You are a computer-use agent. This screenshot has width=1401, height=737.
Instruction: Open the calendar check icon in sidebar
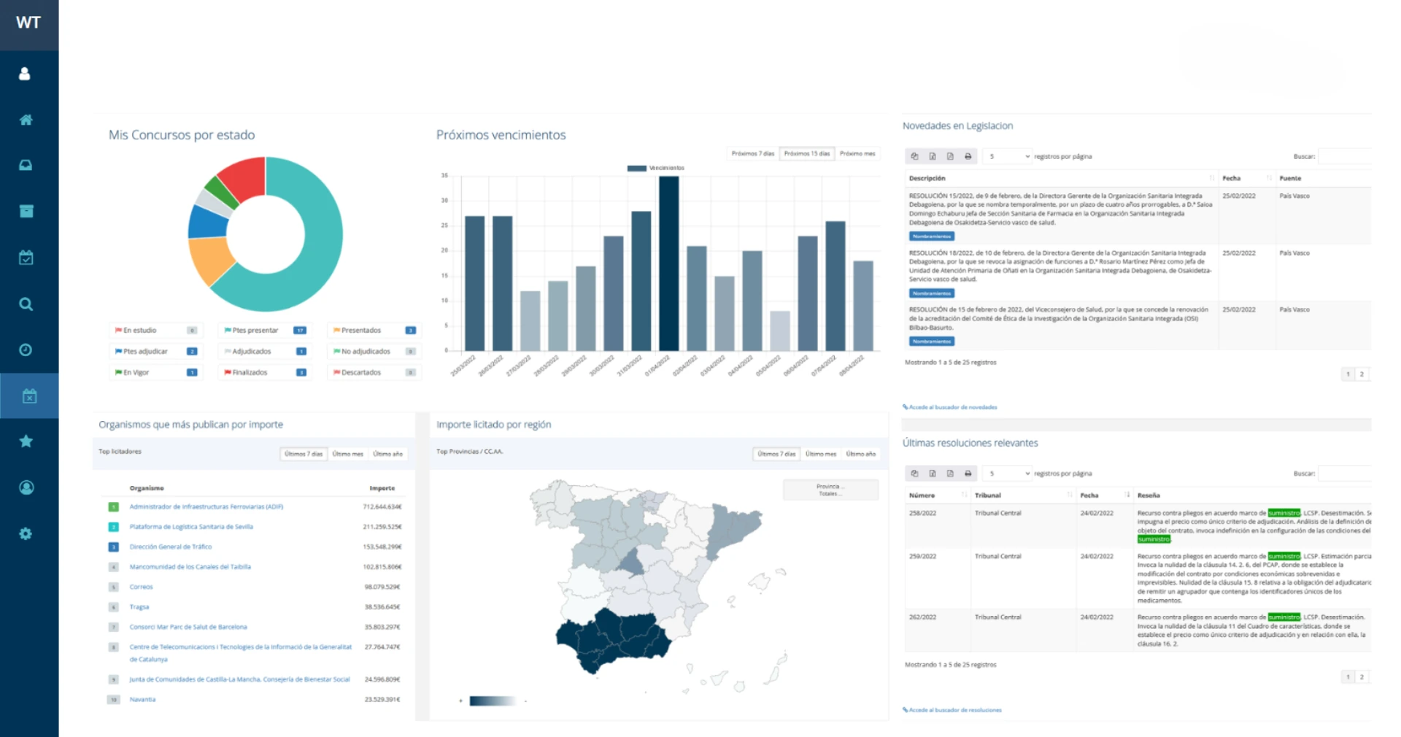[x=26, y=258]
